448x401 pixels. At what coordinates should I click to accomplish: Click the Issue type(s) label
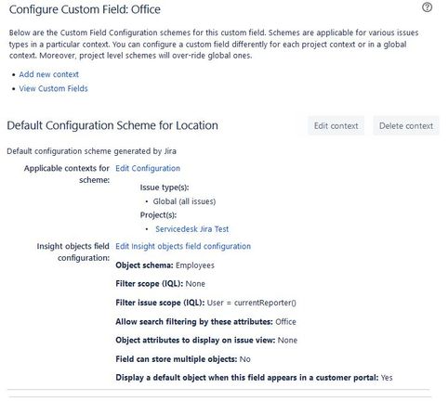tap(165, 188)
